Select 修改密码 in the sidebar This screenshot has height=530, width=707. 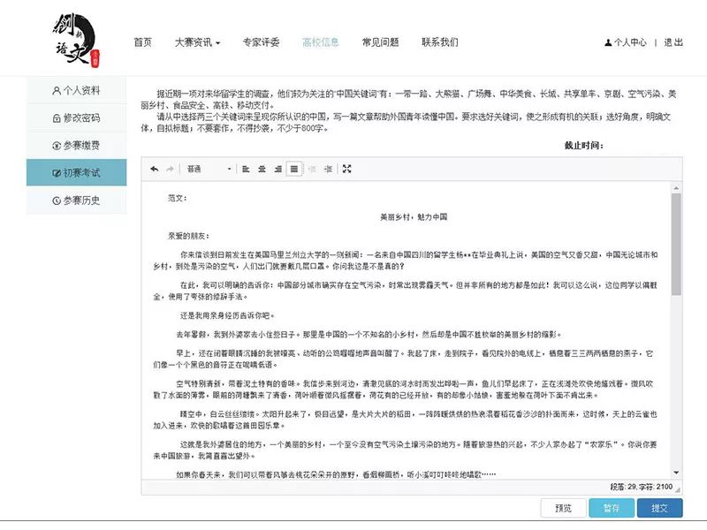click(76, 118)
